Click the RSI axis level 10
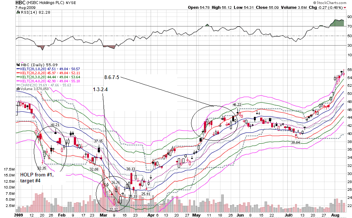Screen dimensions: 352x218 click(x=349, y=55)
